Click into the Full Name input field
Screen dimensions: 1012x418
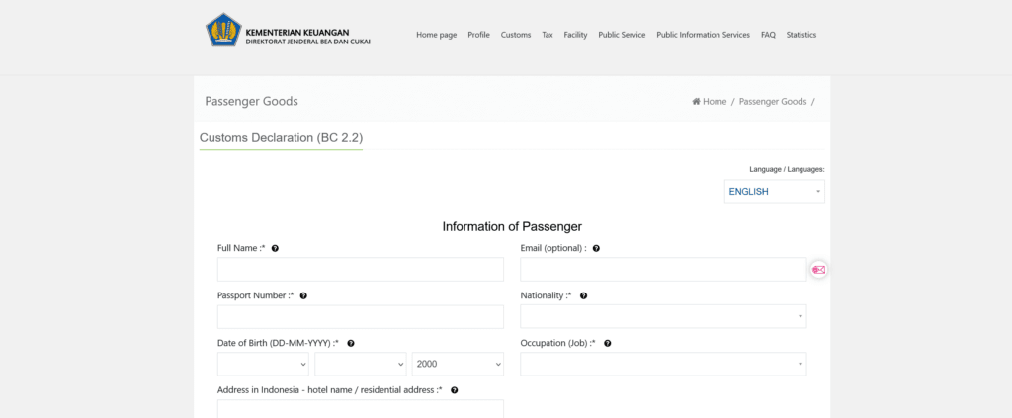(360, 269)
